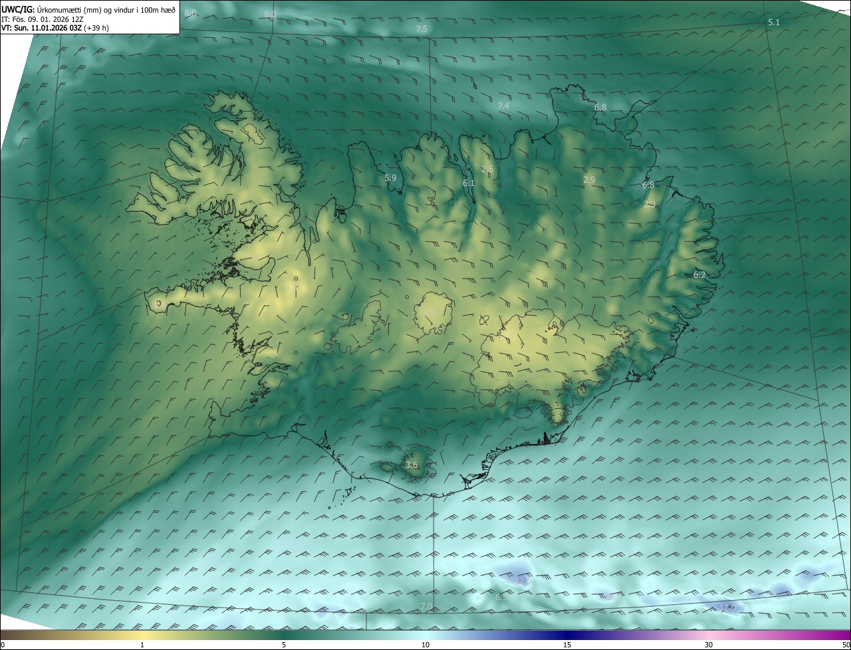Click the 50 tick label on the colour scale

click(x=846, y=645)
